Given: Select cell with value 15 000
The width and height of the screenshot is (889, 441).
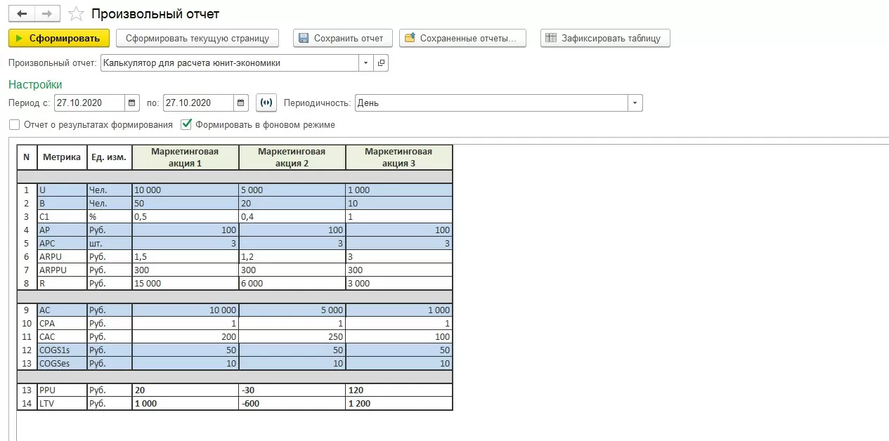Looking at the screenshot, I should tap(185, 283).
